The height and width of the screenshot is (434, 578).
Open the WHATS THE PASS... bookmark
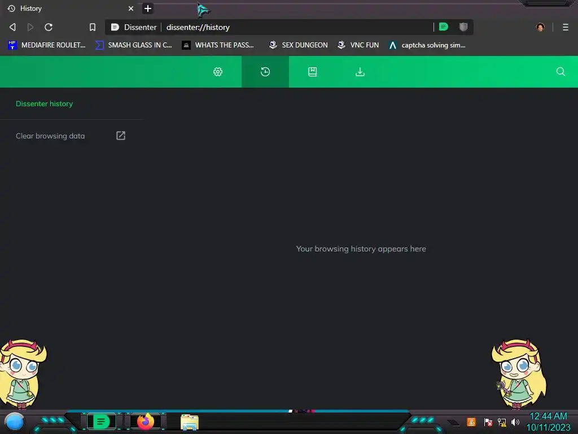(218, 45)
